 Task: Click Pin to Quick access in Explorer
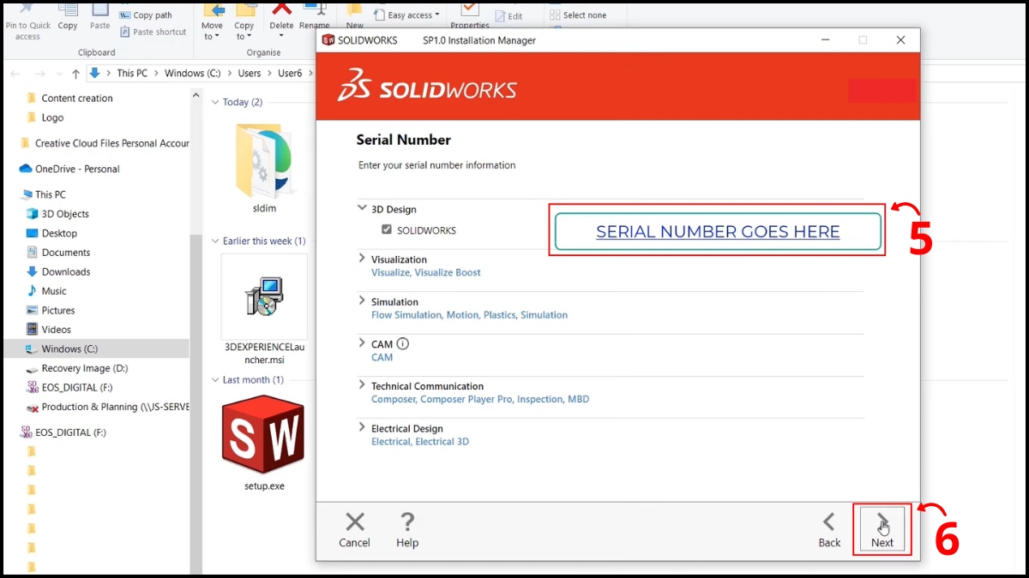(x=27, y=21)
